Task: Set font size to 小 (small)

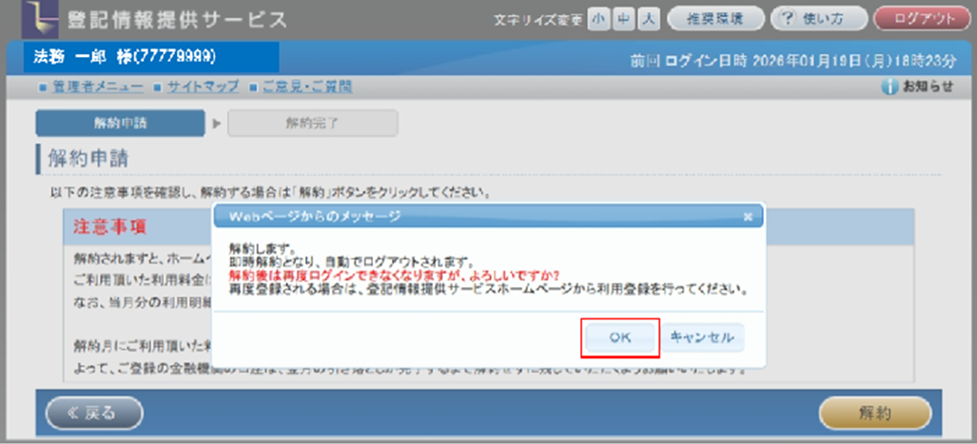Action: point(597,19)
